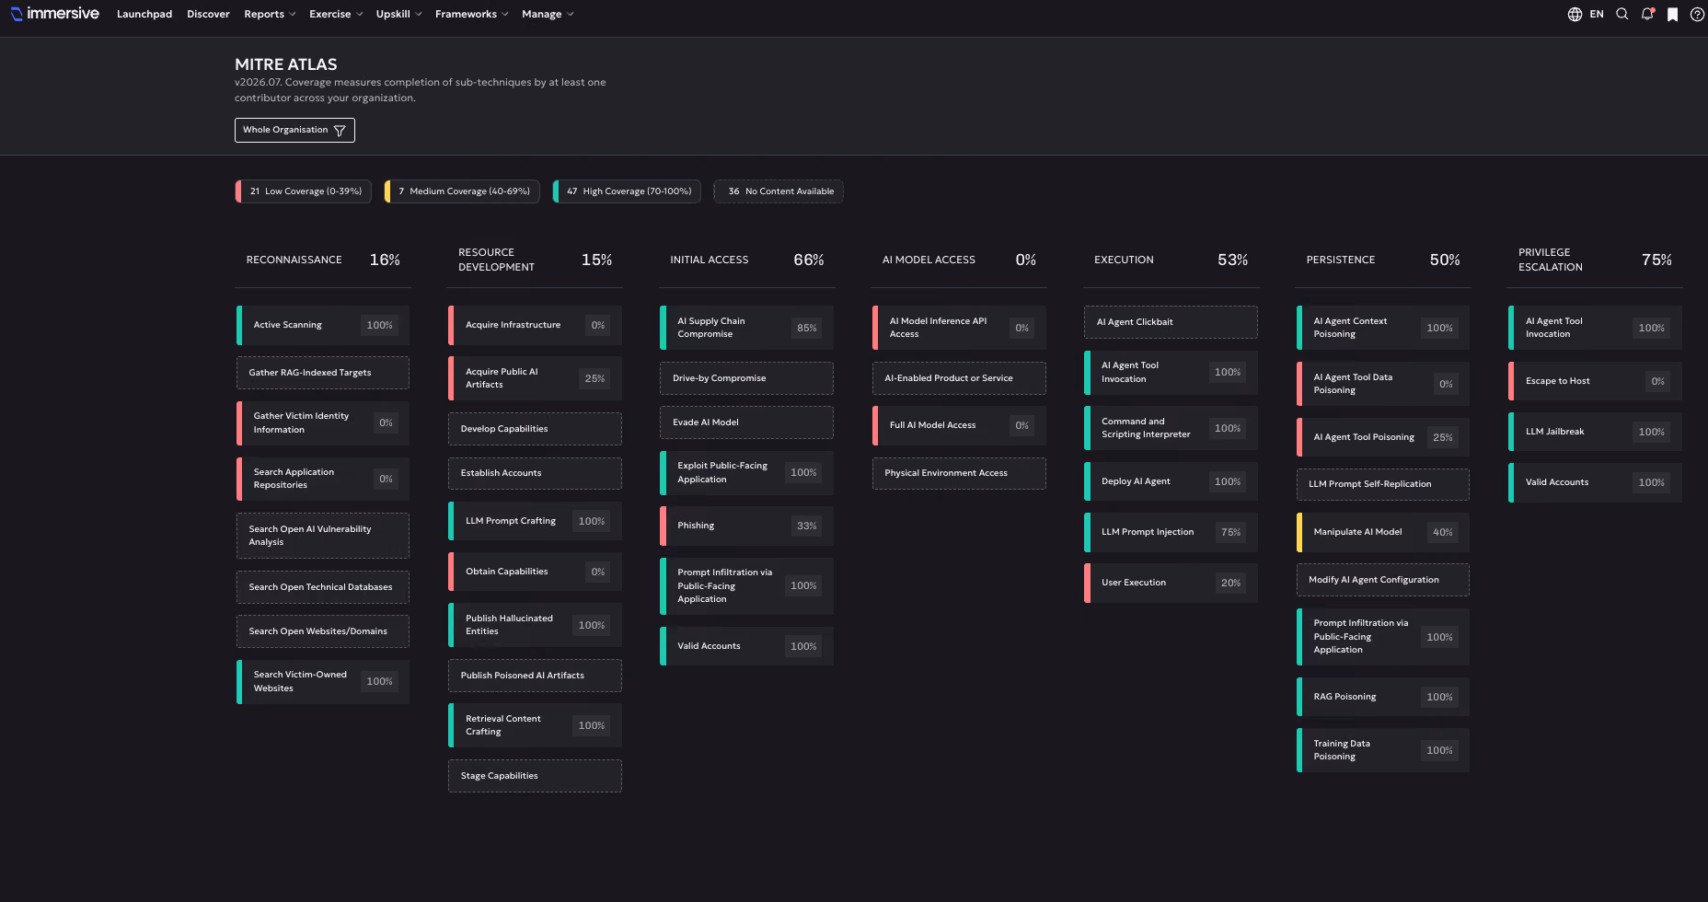Image resolution: width=1708 pixels, height=902 pixels.
Task: Open the help question mark icon
Action: pyautogui.click(x=1697, y=14)
